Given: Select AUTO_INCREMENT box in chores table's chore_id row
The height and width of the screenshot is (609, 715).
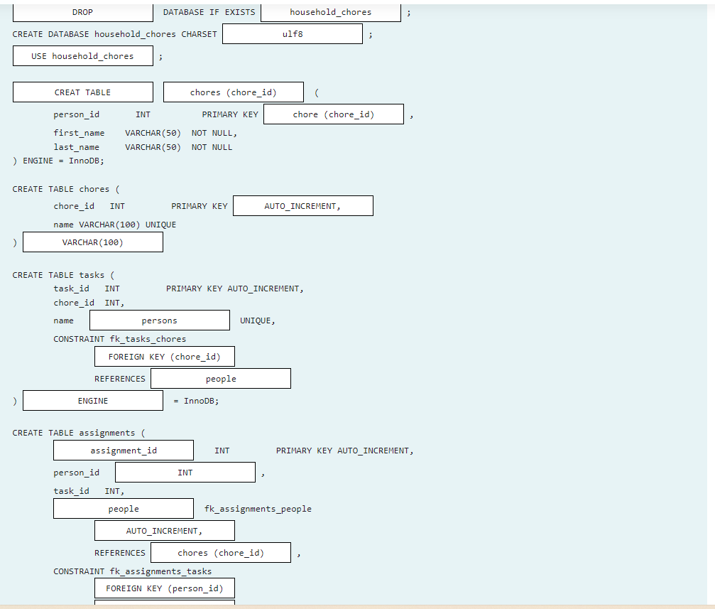Looking at the screenshot, I should pos(302,206).
